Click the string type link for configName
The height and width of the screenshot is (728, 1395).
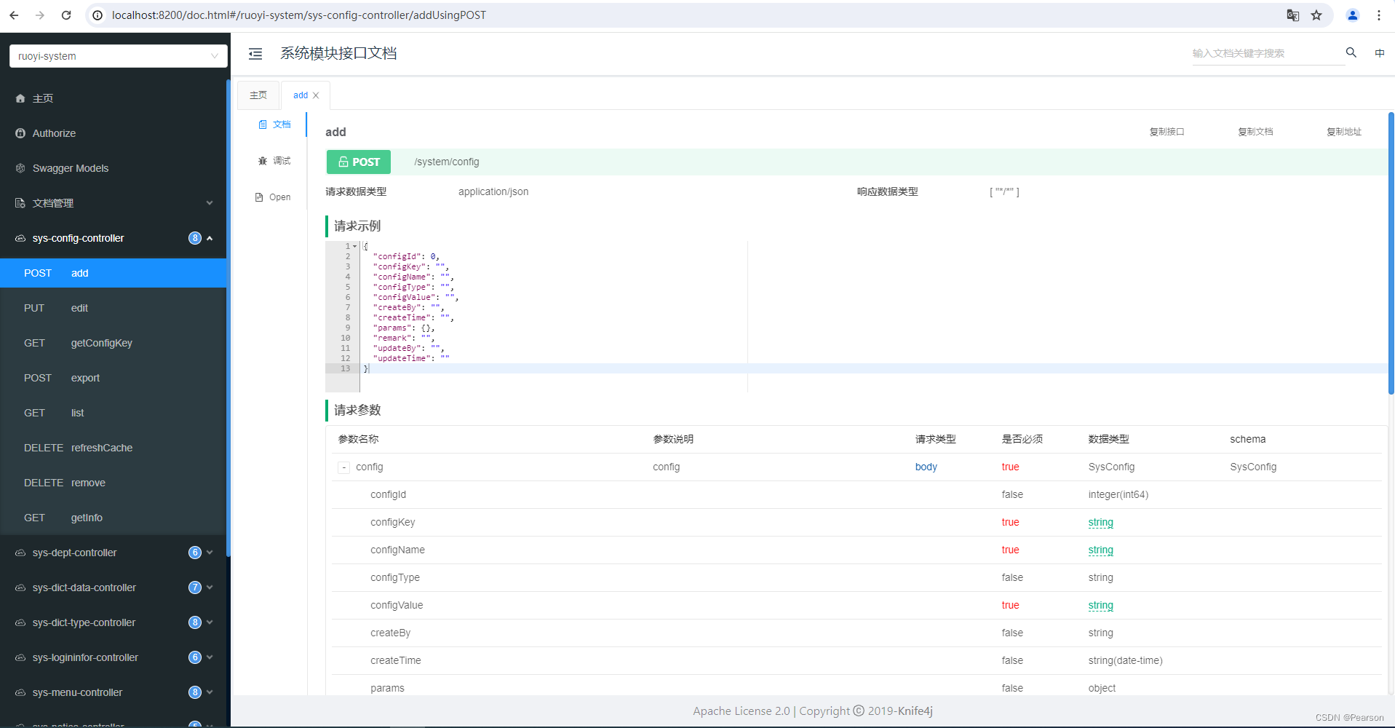(x=1100, y=550)
